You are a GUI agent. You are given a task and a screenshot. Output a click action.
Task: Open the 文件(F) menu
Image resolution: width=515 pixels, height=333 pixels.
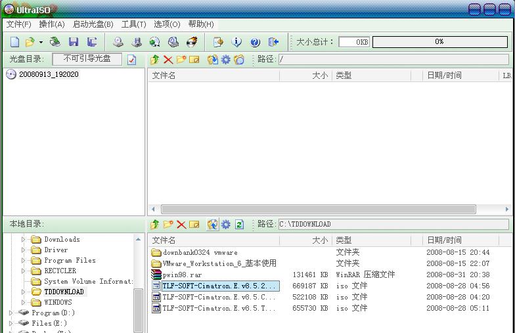pos(18,24)
